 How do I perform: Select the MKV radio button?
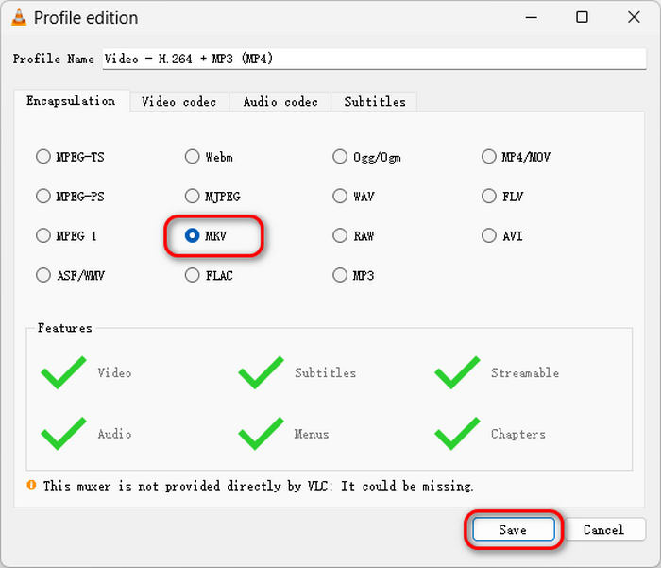point(206,235)
